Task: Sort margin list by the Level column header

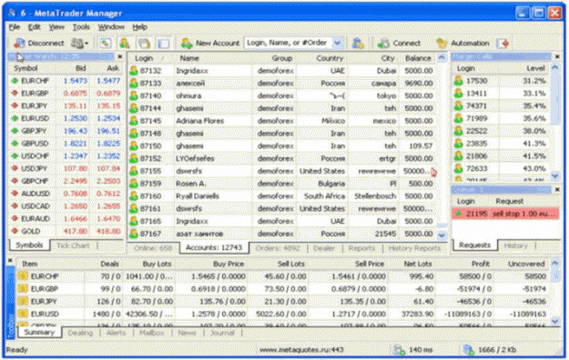Action: click(x=524, y=68)
